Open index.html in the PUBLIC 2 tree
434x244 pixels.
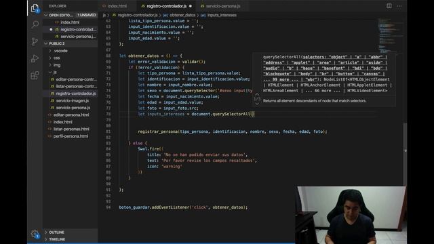63,122
